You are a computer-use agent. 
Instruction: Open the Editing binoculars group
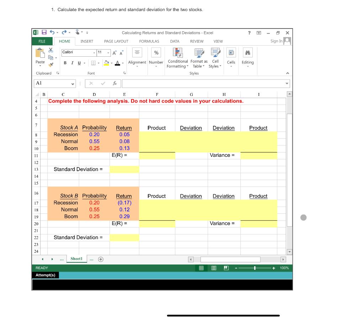(x=248, y=57)
